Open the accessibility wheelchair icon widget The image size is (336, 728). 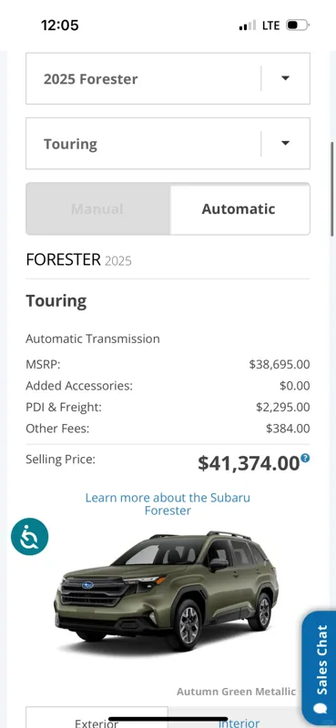(30, 537)
